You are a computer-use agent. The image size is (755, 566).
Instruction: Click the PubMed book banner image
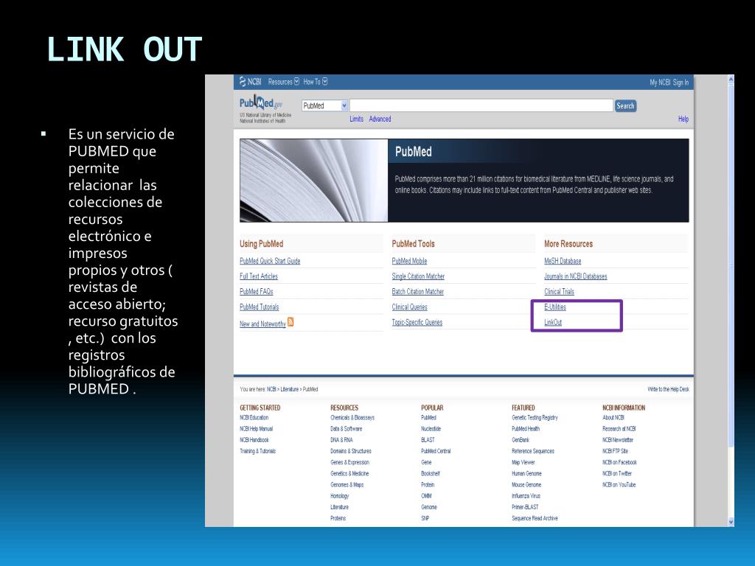pos(314,181)
